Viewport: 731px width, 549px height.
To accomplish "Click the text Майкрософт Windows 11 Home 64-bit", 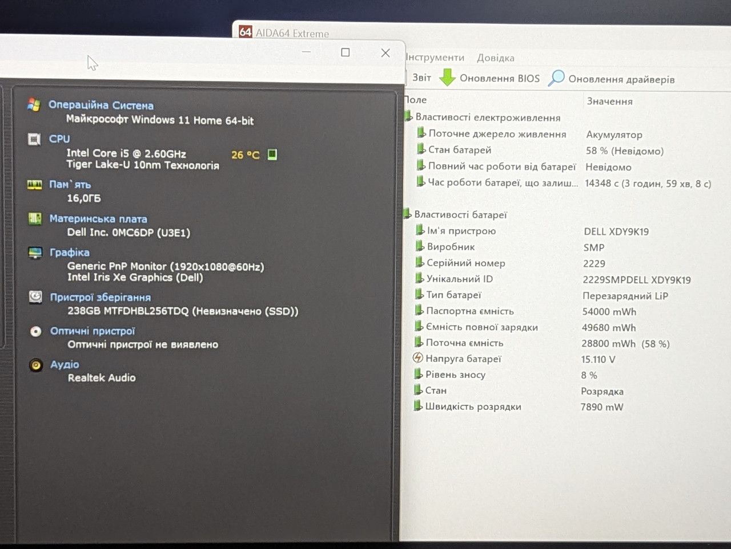I will pos(160,120).
